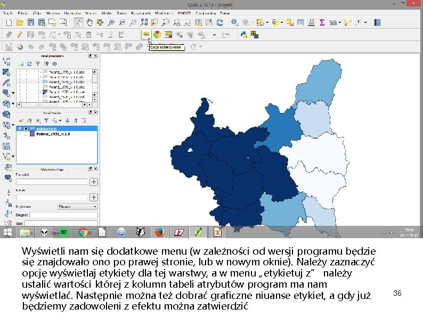This screenshot has width=423, height=317.
Task: Open the help book icon in toolbar
Action: [x=377, y=23]
